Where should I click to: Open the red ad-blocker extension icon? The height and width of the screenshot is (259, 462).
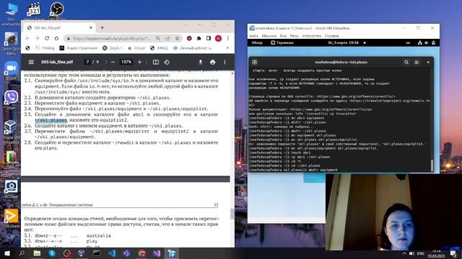point(189,38)
